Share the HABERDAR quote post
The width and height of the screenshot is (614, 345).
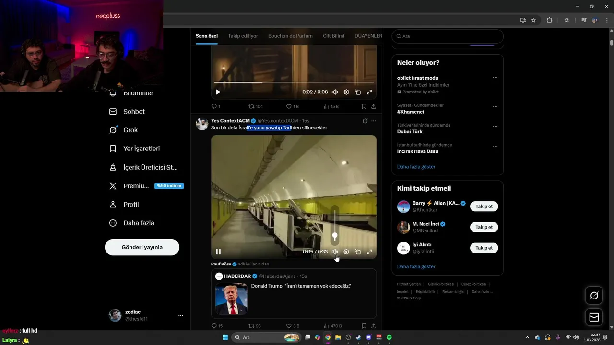(x=374, y=326)
